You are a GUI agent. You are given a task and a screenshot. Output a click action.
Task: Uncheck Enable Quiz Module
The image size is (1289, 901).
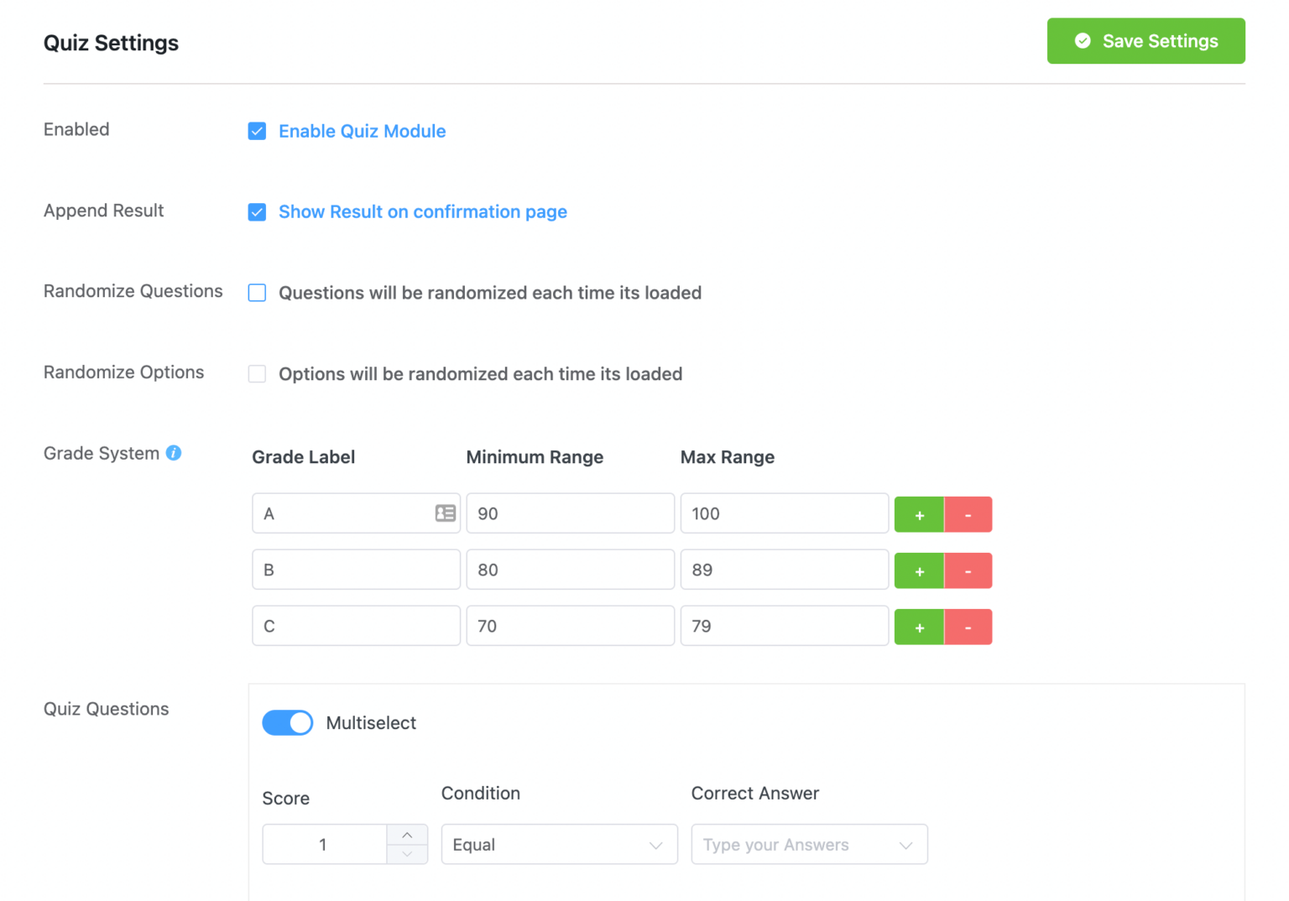click(x=257, y=131)
